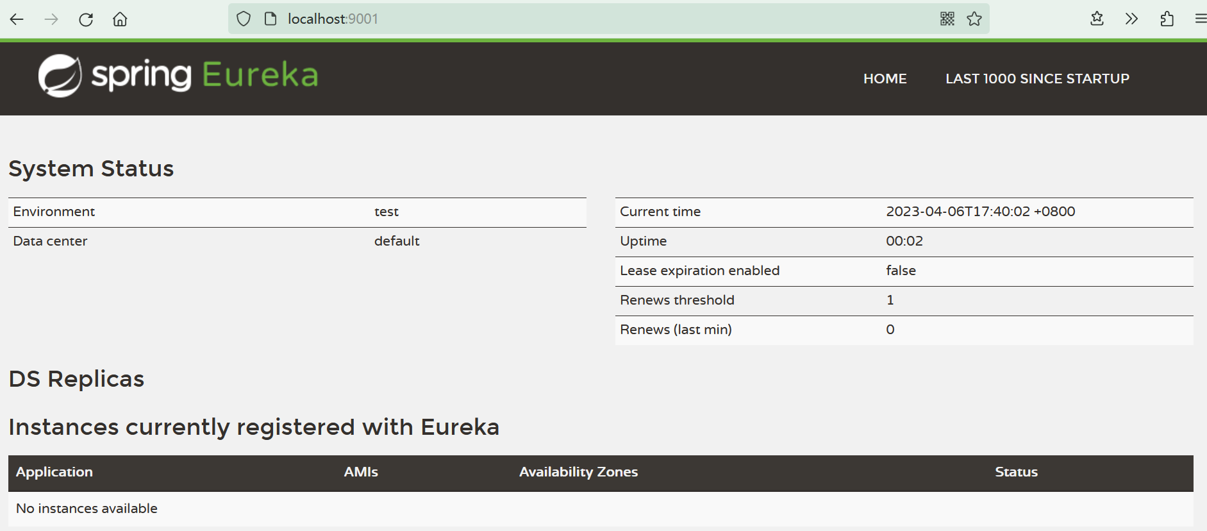The height and width of the screenshot is (531, 1207).
Task: Select the System Status heading
Action: click(91, 169)
